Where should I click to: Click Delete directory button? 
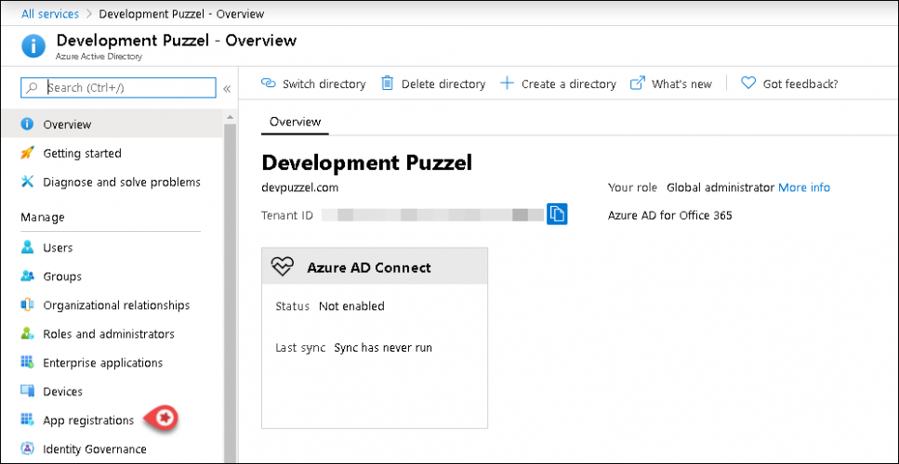pos(433,84)
